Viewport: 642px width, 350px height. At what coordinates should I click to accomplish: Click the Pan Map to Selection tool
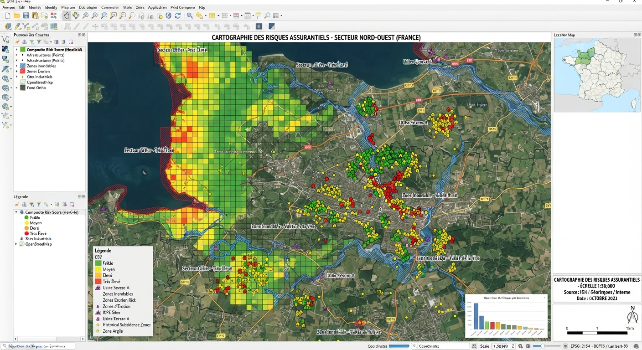76,15
